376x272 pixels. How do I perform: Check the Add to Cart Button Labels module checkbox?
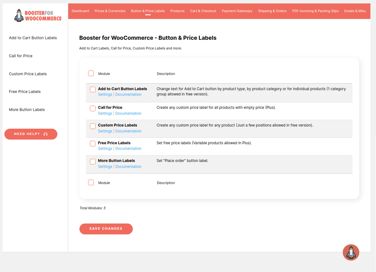pos(93,89)
